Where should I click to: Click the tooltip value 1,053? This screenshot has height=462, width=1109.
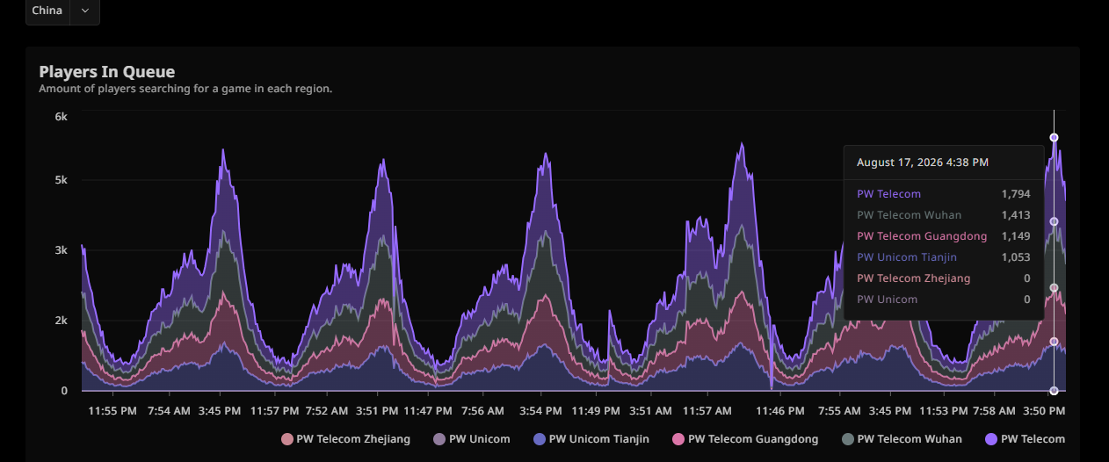pos(1016,257)
